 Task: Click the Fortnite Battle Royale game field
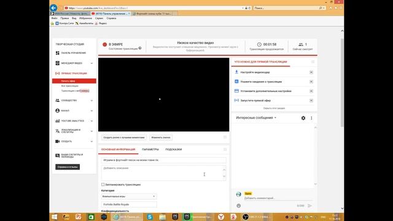pyautogui.click(x=129, y=204)
